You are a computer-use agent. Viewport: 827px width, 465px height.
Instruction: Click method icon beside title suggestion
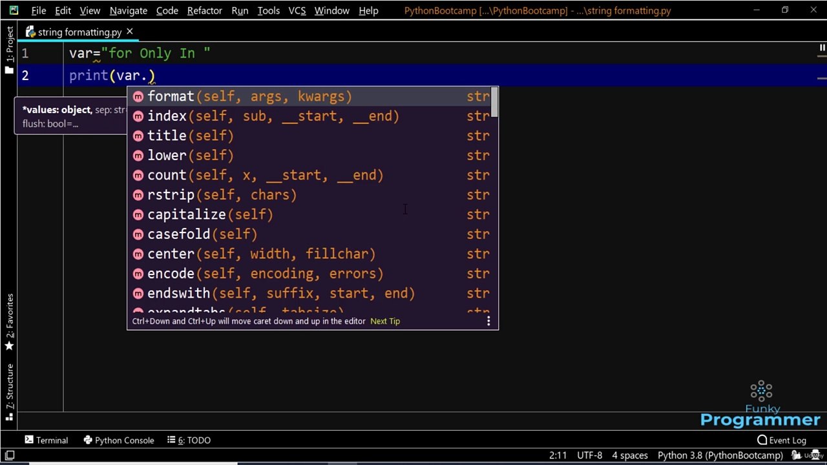[138, 136]
